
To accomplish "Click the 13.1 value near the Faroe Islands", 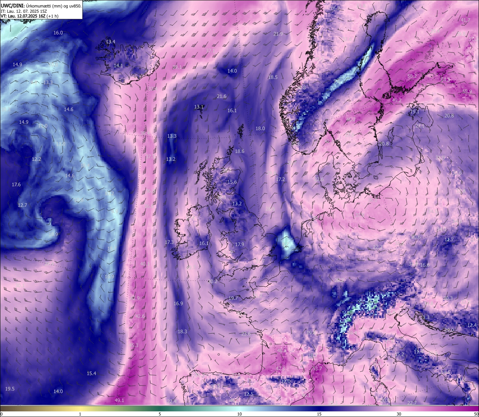I will [x=199, y=107].
